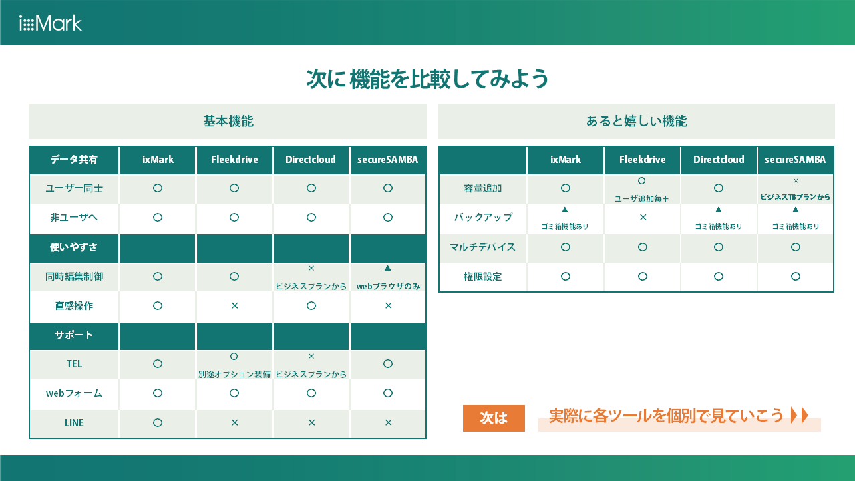
Task: Open the 実際に各ツールを個別で見ていこう link
Action: pyautogui.click(x=666, y=416)
